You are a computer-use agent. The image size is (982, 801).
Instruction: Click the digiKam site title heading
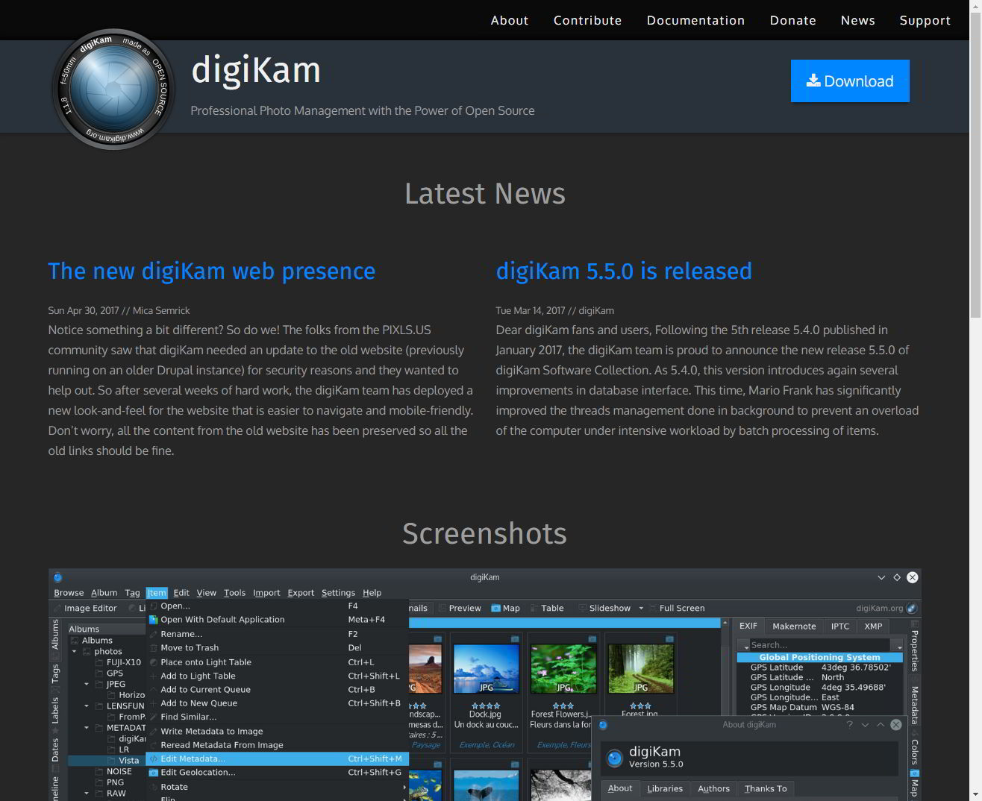coord(256,70)
